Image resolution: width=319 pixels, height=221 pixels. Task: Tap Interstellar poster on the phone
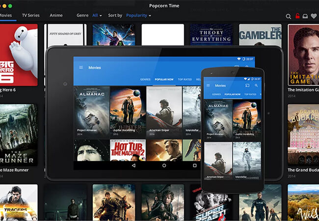(x=247, y=161)
